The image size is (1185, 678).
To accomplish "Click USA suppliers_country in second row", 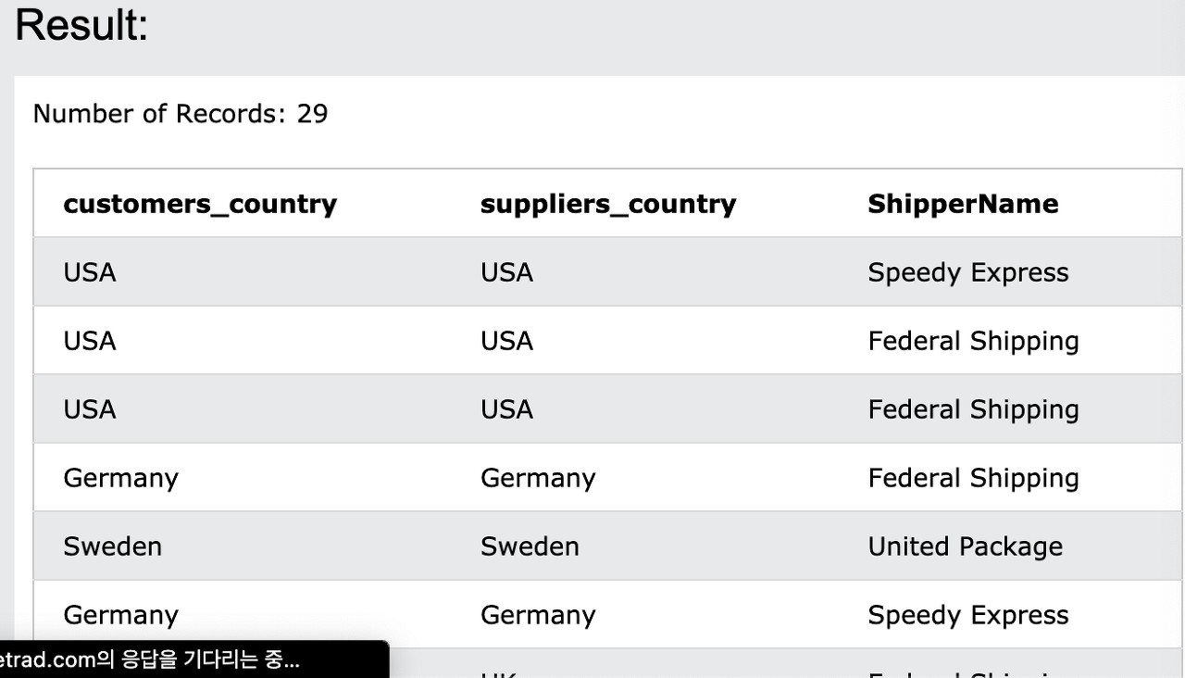I will [506, 341].
